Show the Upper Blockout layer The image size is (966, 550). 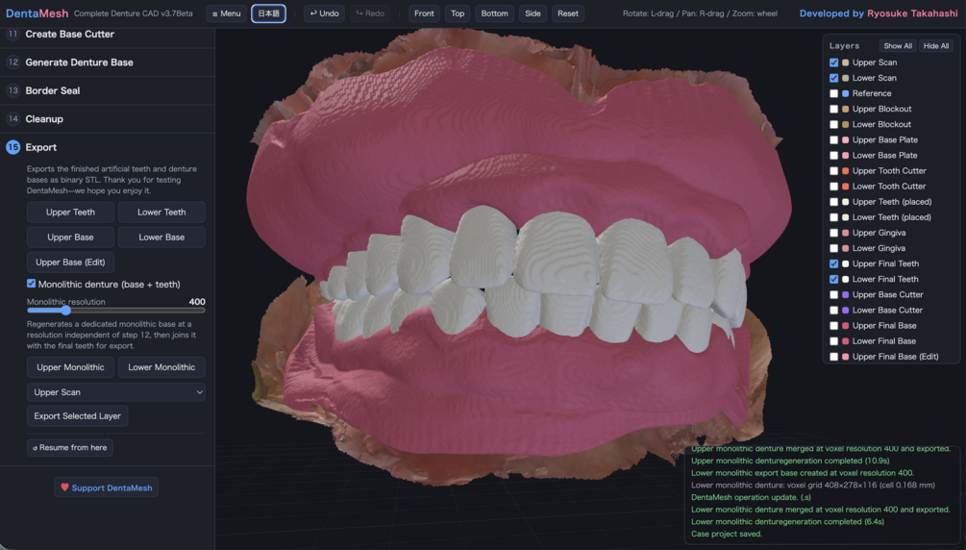click(833, 109)
